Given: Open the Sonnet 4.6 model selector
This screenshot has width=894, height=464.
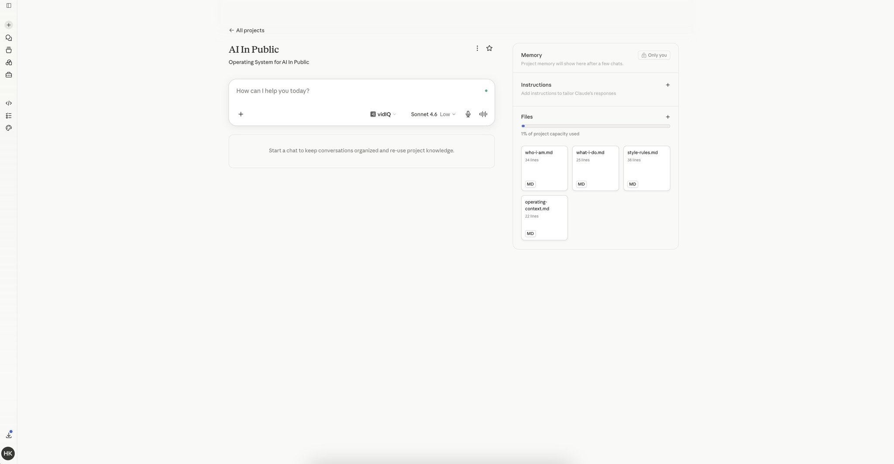Looking at the screenshot, I should click(433, 114).
